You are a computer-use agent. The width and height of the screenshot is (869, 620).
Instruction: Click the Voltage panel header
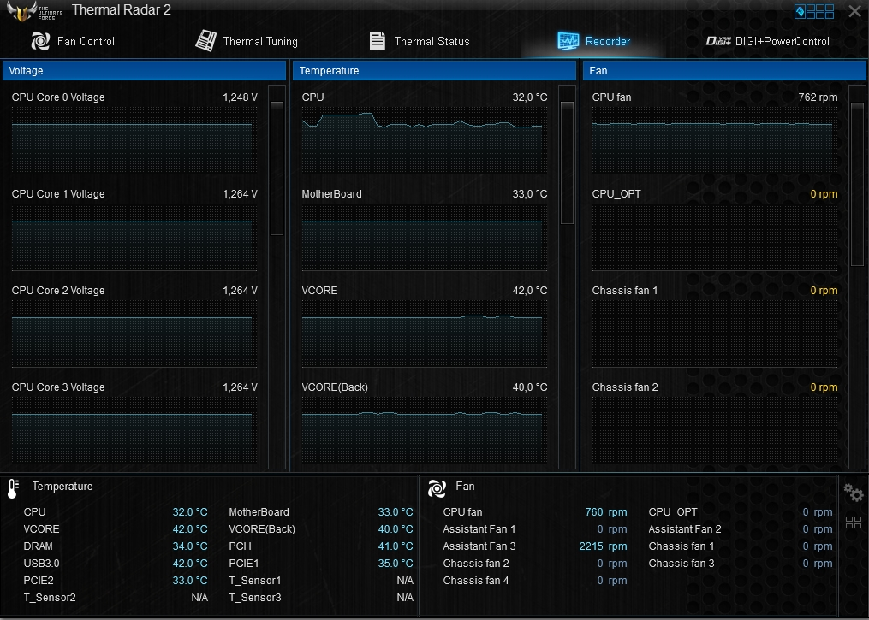144,71
